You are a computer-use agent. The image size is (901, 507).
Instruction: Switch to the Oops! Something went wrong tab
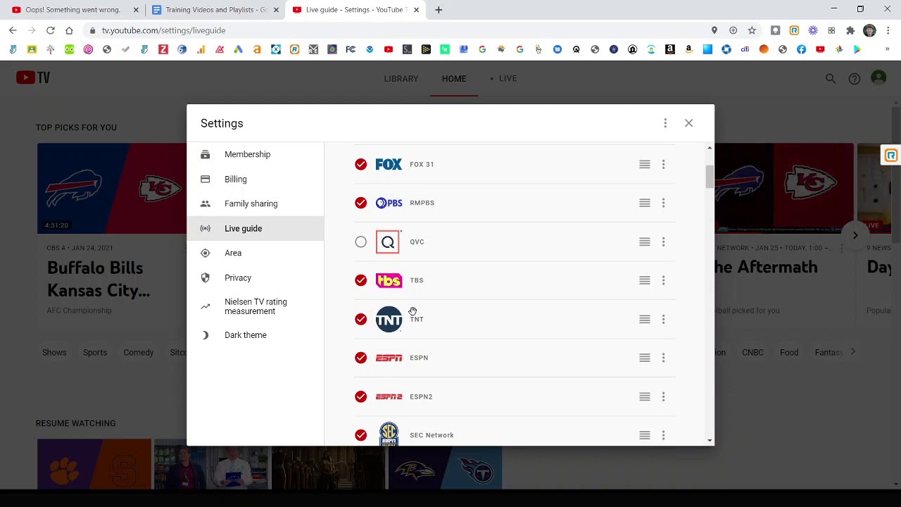[73, 10]
